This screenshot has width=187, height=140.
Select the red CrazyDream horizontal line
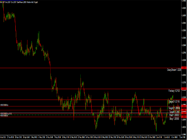[x=88, y=68]
